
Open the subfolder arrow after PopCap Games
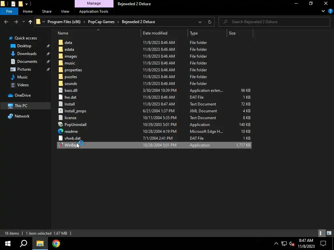(x=118, y=22)
